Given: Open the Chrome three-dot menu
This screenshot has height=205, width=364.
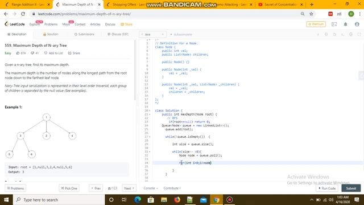Looking at the screenshot, I should [x=359, y=14].
